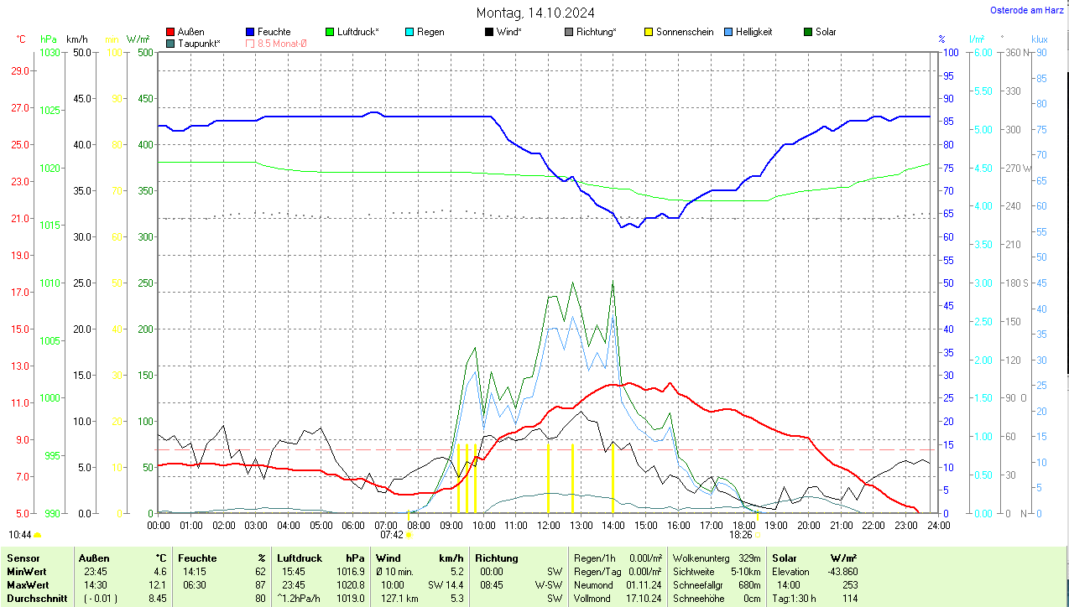Click the red Außen legend square
1069x607 pixels.
(x=170, y=32)
